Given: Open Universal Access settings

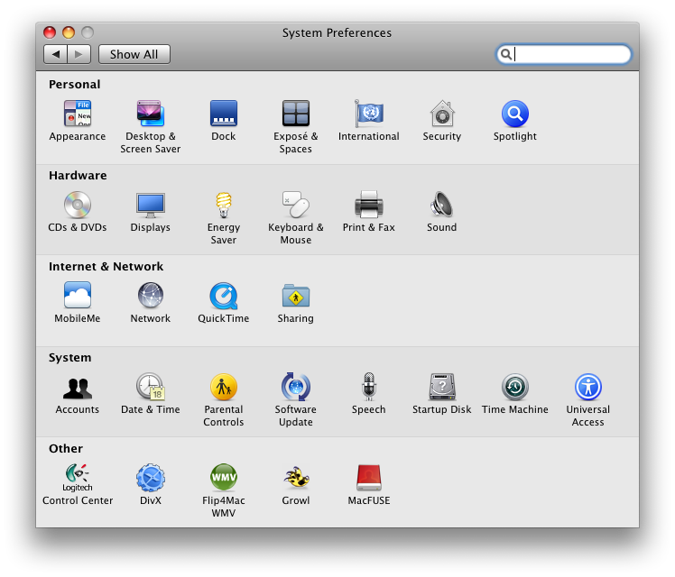Looking at the screenshot, I should [x=587, y=388].
